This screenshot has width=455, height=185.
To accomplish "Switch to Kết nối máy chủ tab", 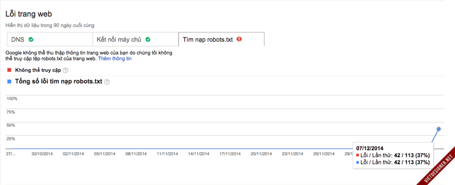I will pos(135,39).
